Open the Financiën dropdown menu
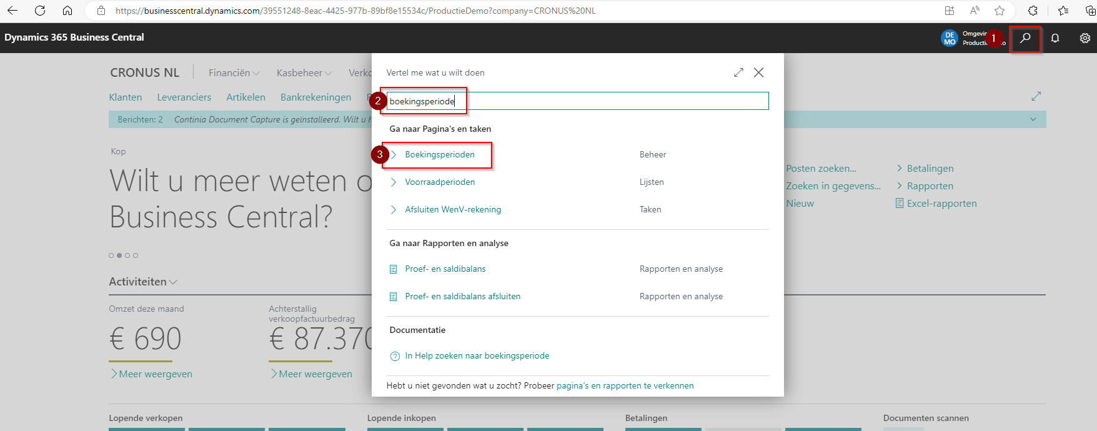This screenshot has height=431, width=1097. (x=234, y=73)
